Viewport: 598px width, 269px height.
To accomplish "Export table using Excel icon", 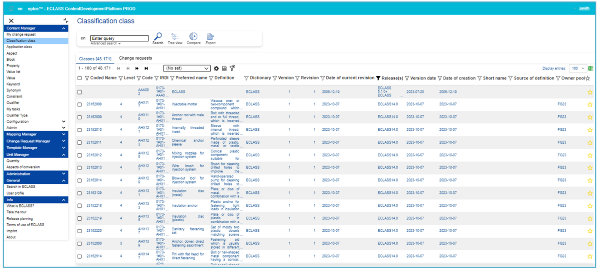I will point(591,68).
